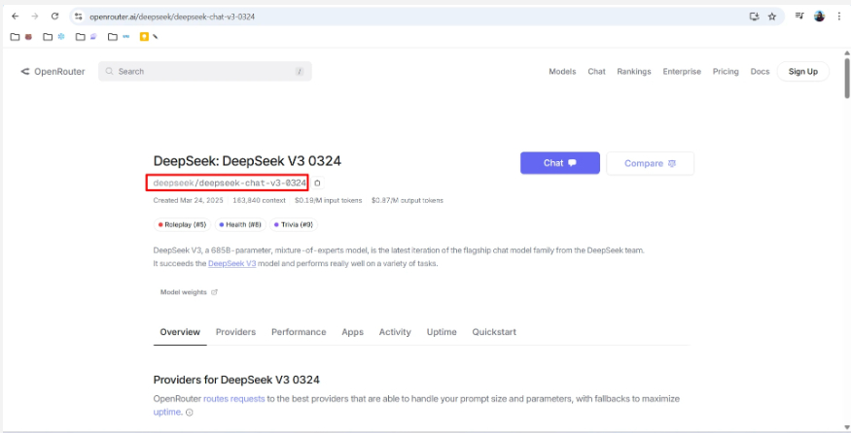Open the bookmark folder with the snowflake icon
Screen dimensions: 851x433
[x=53, y=37]
